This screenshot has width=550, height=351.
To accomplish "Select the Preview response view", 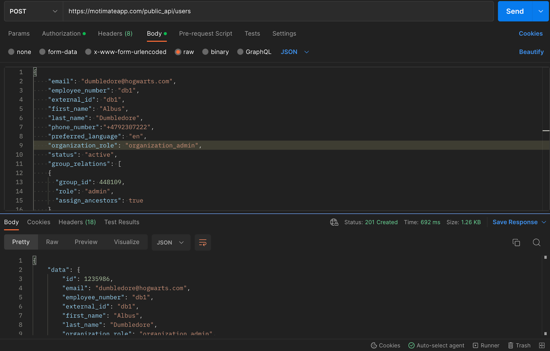I will coord(86,242).
